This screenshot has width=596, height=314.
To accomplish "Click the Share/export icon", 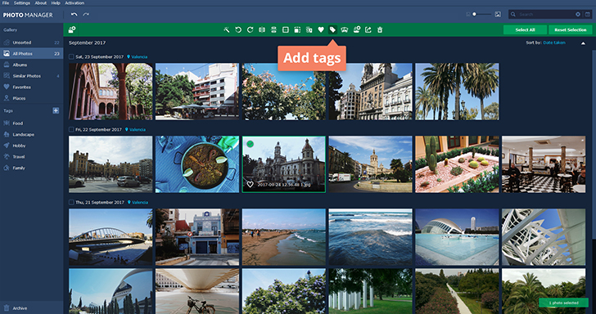I will (x=368, y=29).
